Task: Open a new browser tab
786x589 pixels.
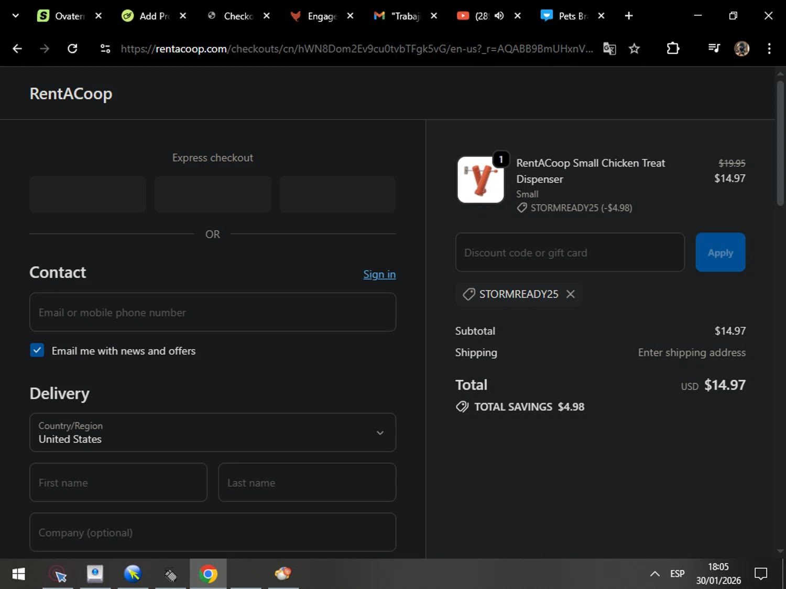Action: click(629, 16)
